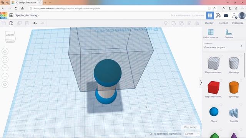Click the view cube
Screen dimensions: 246x138
(x=10, y=37)
